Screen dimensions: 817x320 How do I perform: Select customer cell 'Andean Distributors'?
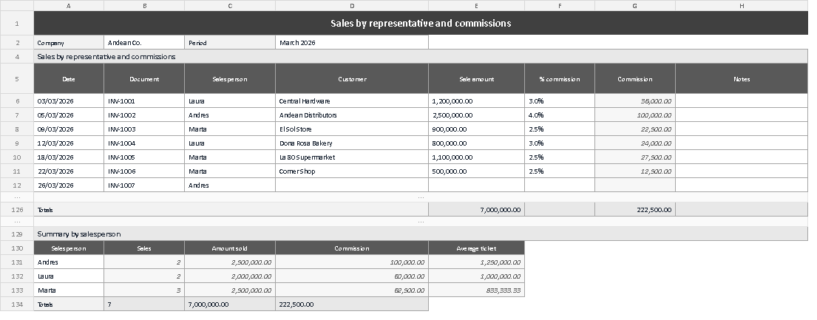point(352,115)
